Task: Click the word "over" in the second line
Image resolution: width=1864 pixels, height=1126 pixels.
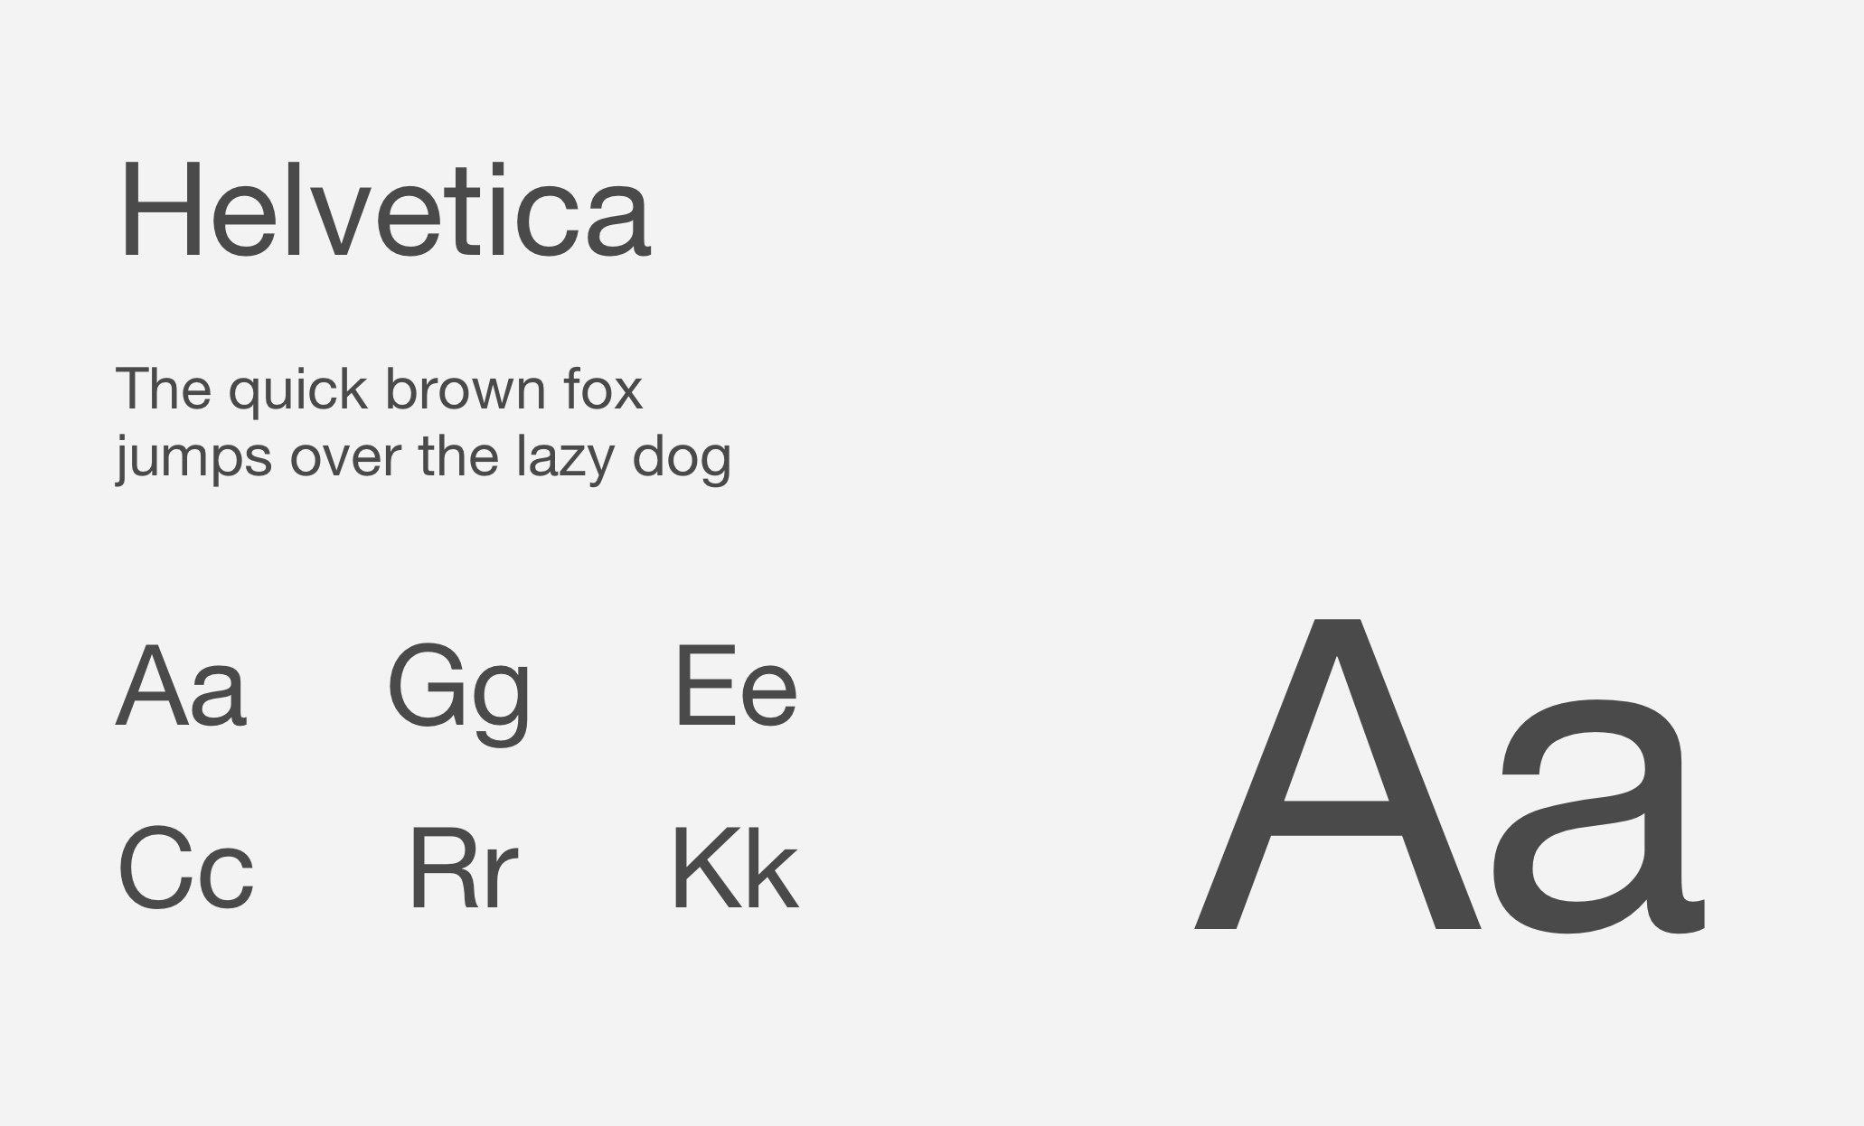Action: (345, 458)
